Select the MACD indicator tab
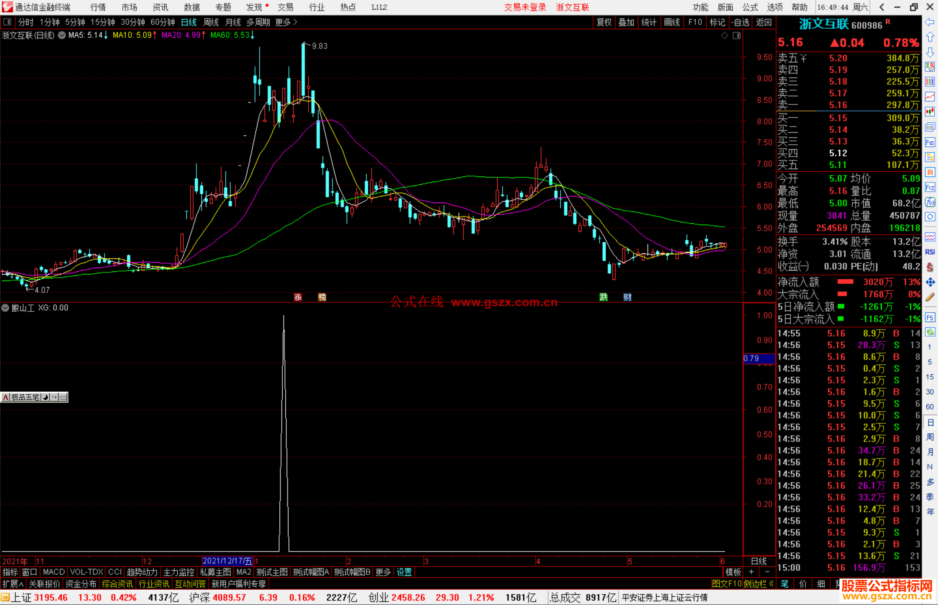The image size is (938, 605). click(54, 572)
